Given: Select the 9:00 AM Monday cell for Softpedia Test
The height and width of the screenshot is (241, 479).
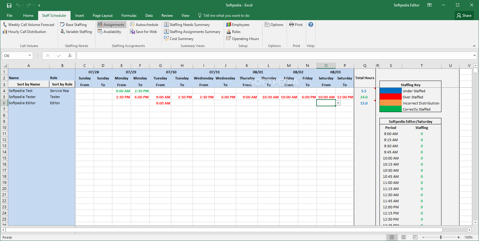Looking at the screenshot, I should click(x=122, y=91).
